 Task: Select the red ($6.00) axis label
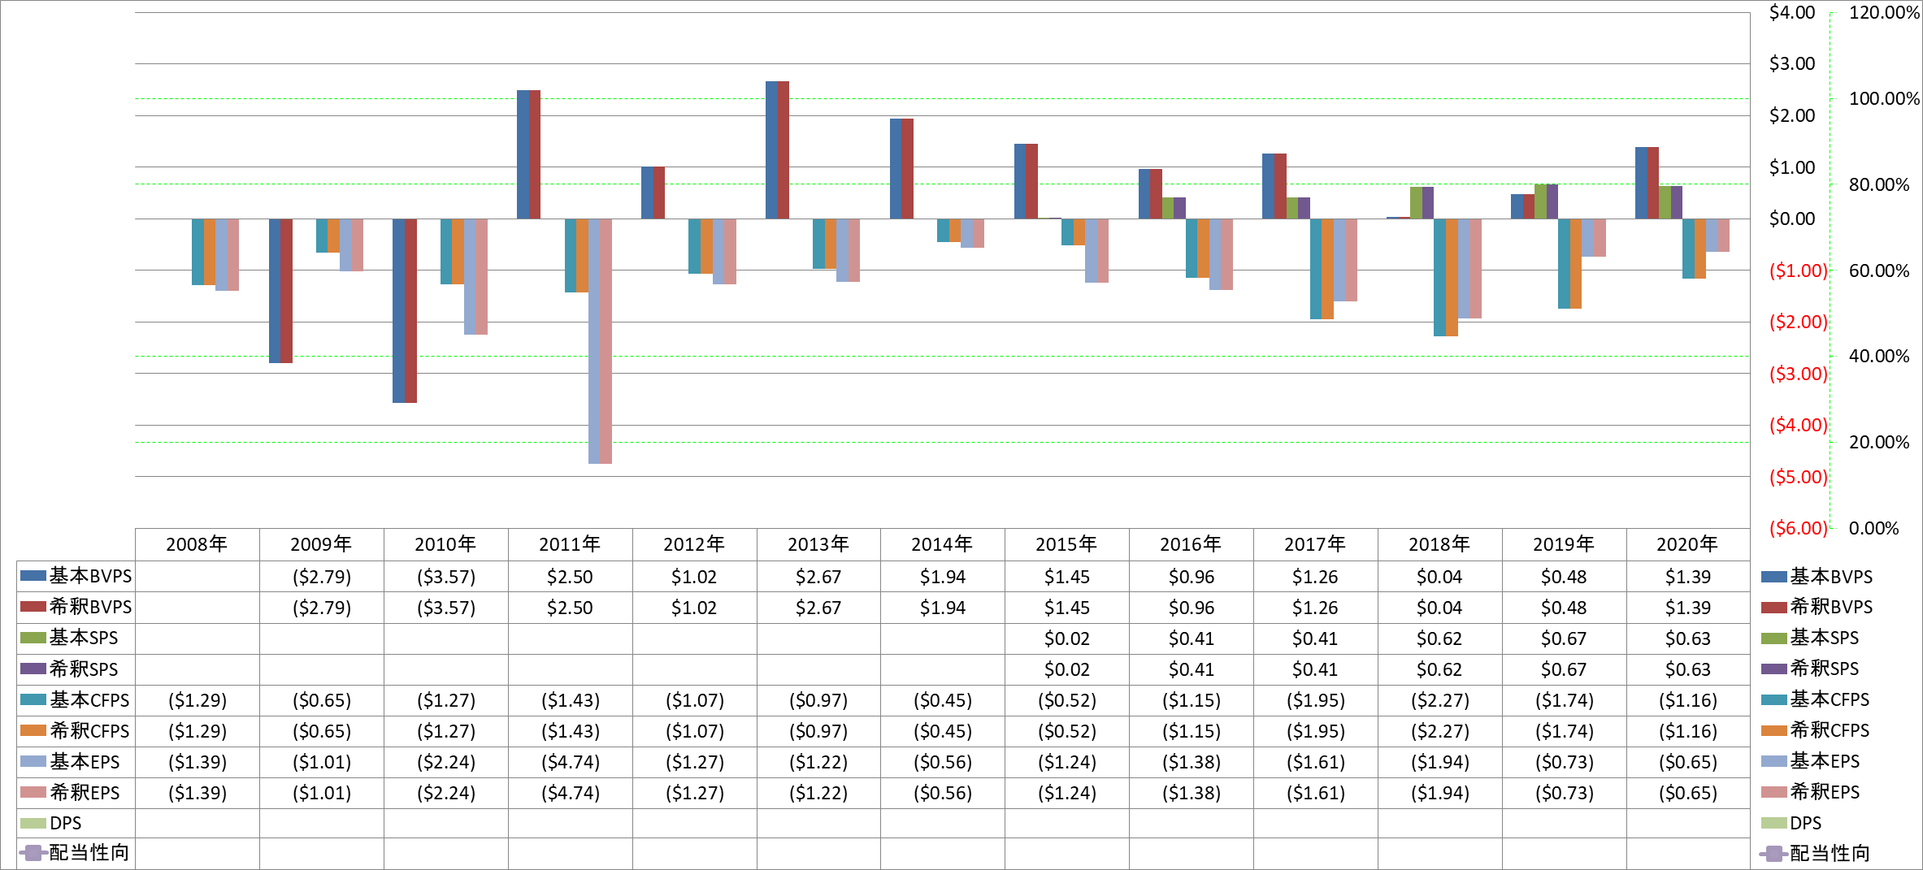[x=1799, y=528]
